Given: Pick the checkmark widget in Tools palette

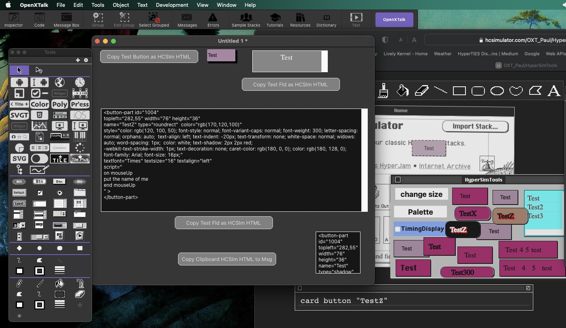Looking at the screenshot, I should tap(40, 93).
